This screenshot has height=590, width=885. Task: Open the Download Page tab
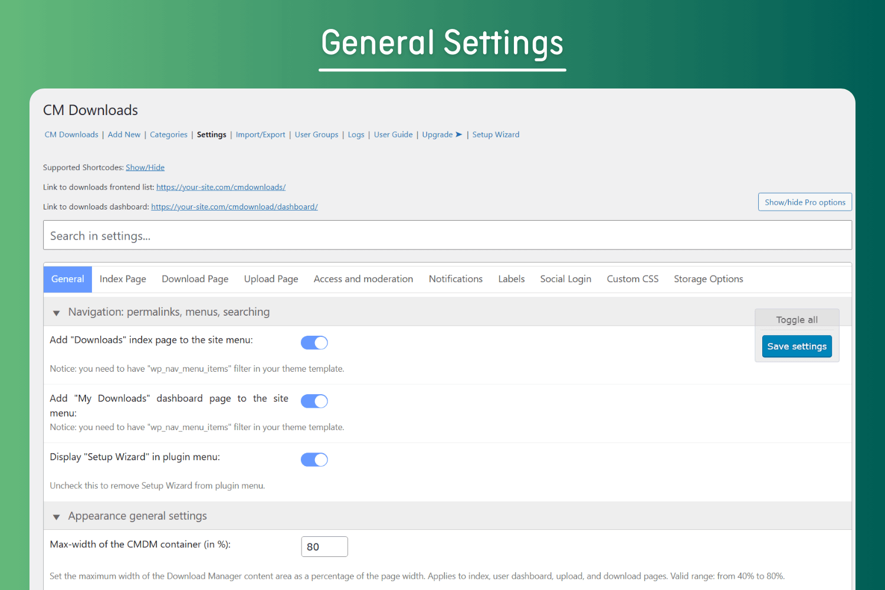(x=195, y=279)
